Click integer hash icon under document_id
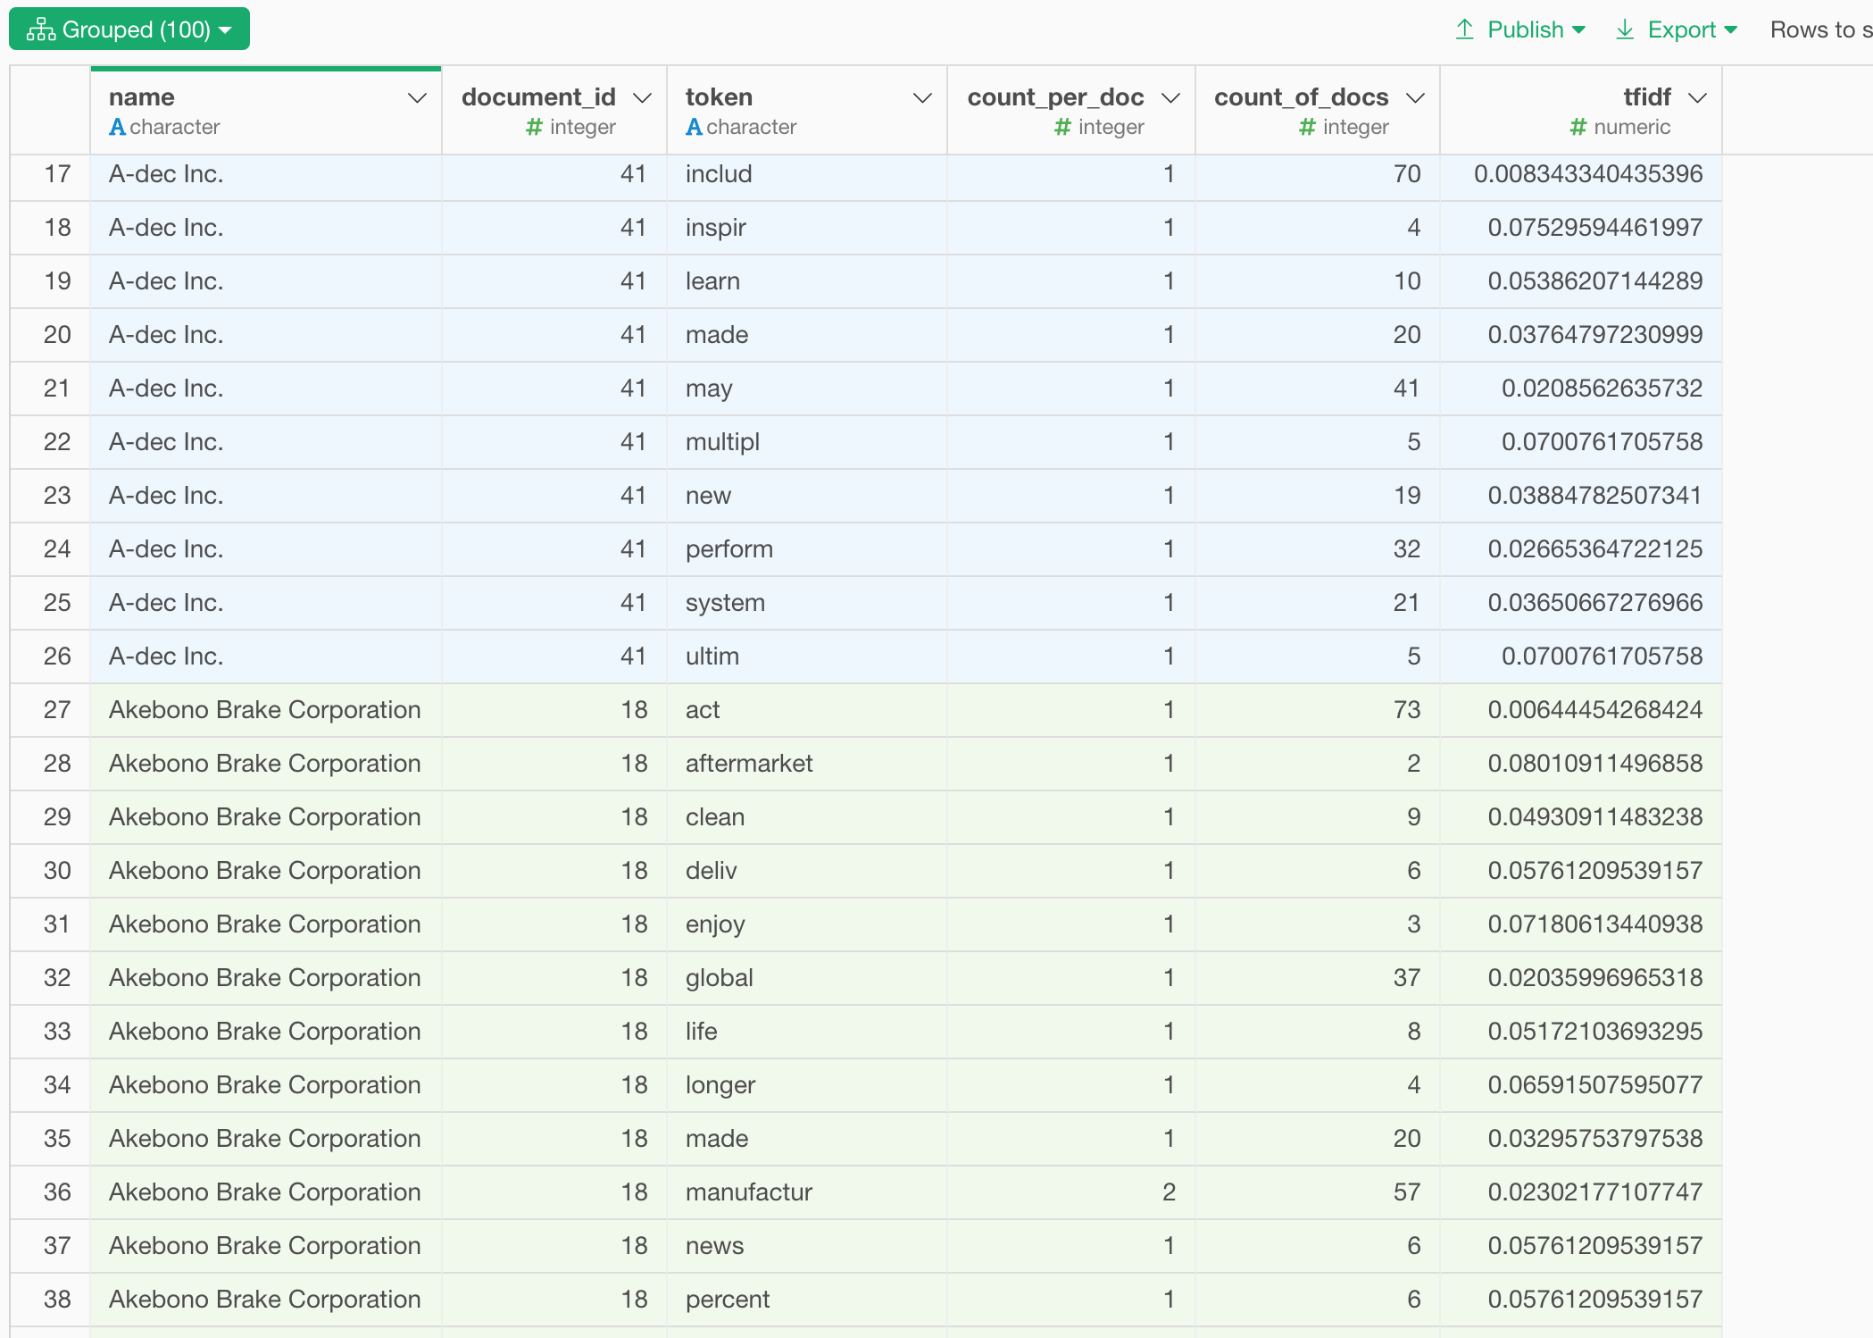1873x1338 pixels. (x=534, y=127)
